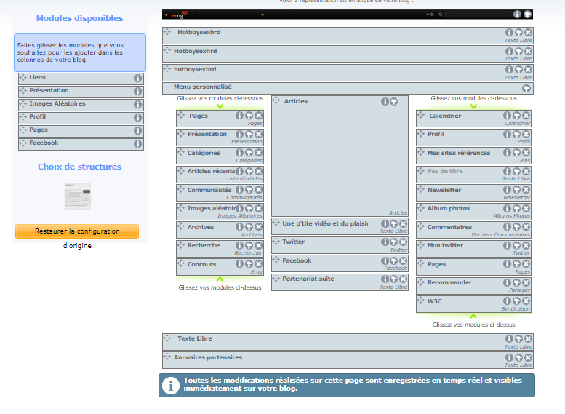Image resolution: width=565 pixels, height=414 pixels.
Task: Configure the Articles récents module
Action: click(x=249, y=171)
